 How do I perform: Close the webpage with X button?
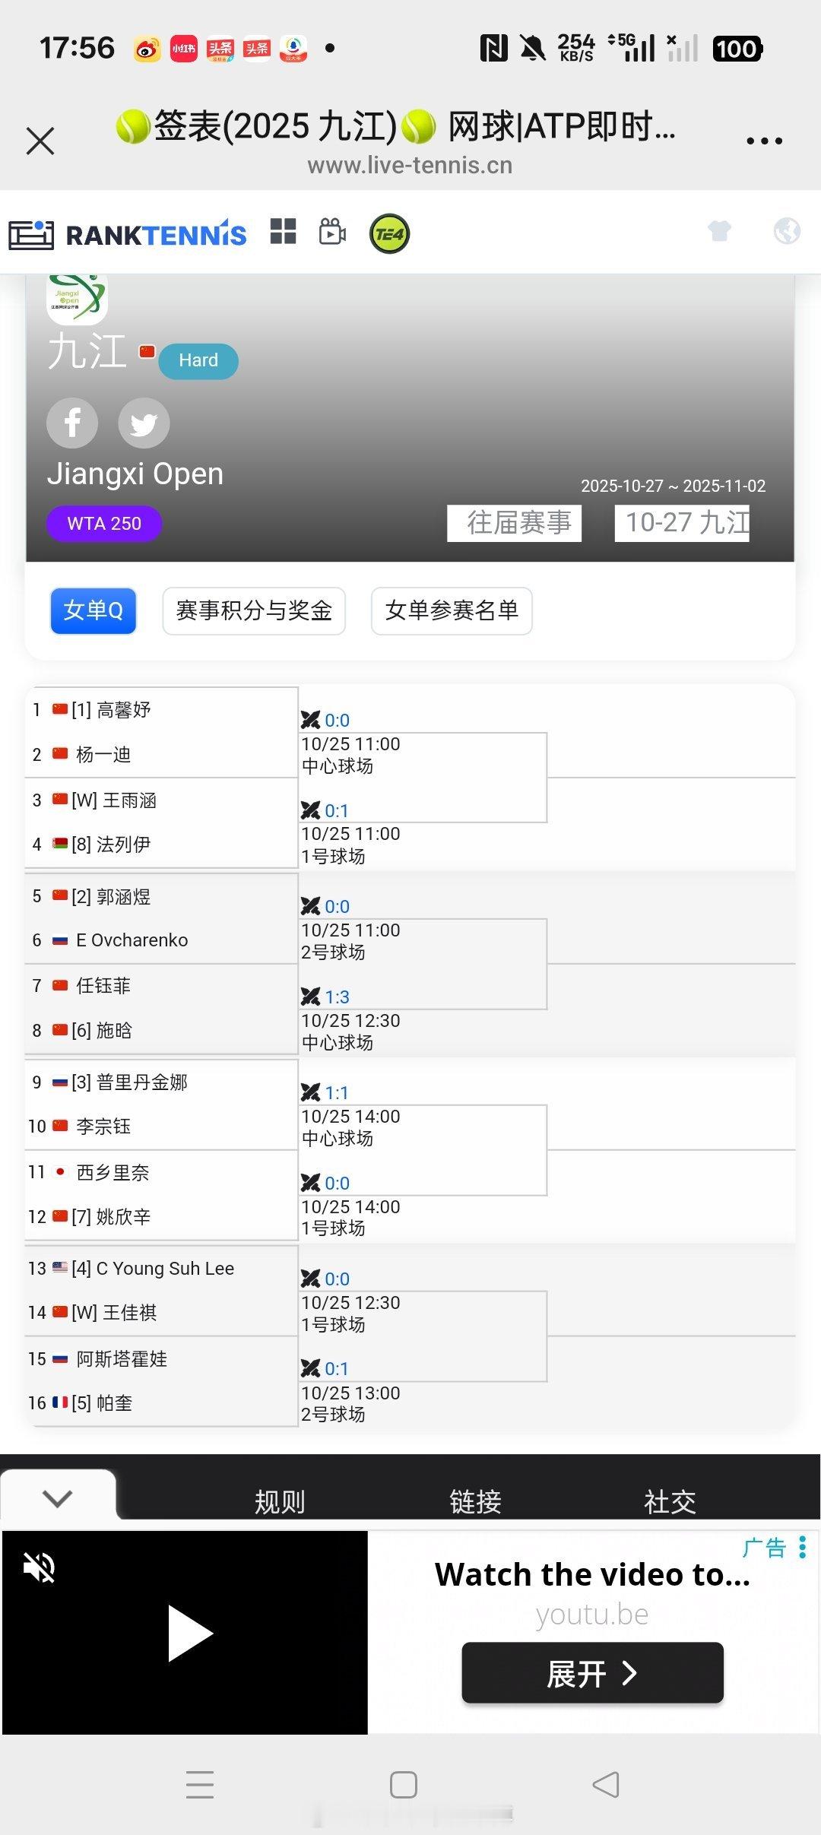tap(40, 141)
